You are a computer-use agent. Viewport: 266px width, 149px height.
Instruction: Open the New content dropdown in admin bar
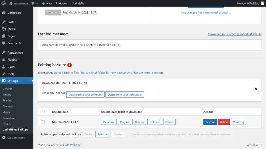(x=47, y=3)
